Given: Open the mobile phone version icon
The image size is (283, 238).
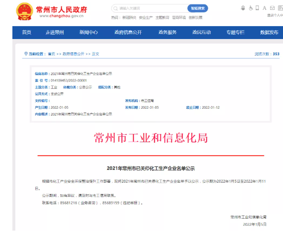Looking at the screenshot, I should 257,8.
